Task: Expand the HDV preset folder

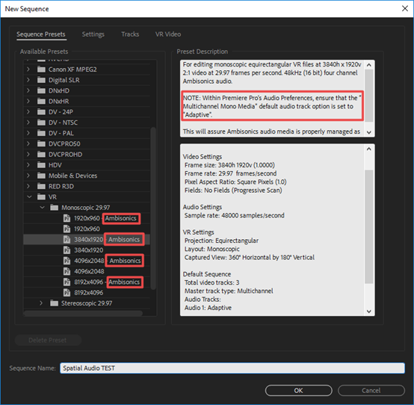Action: pyautogui.click(x=28, y=165)
